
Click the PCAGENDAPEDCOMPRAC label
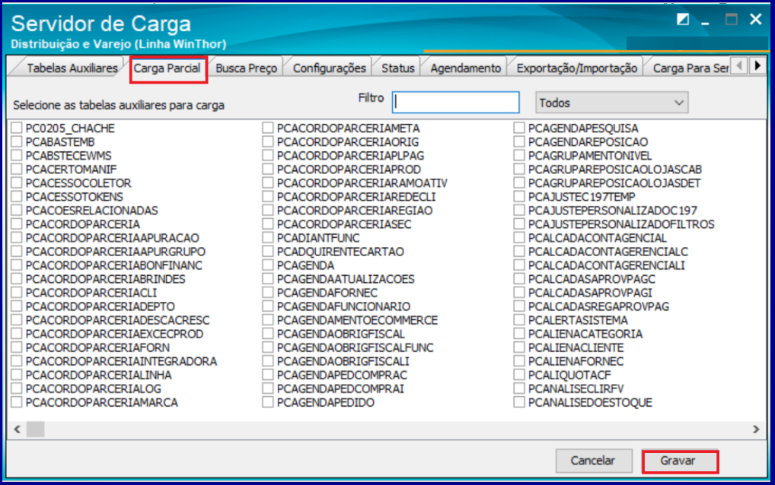pyautogui.click(x=342, y=375)
